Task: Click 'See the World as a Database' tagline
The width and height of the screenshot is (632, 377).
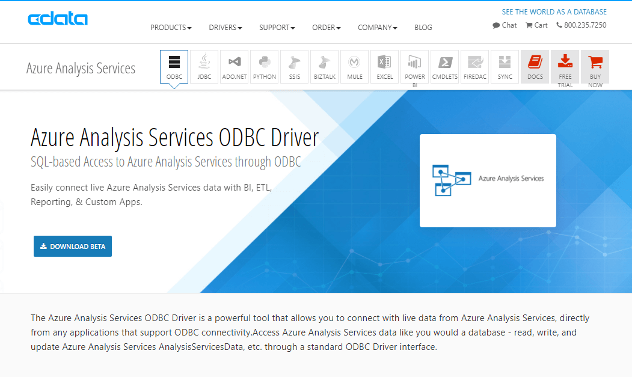Action: 554,11
